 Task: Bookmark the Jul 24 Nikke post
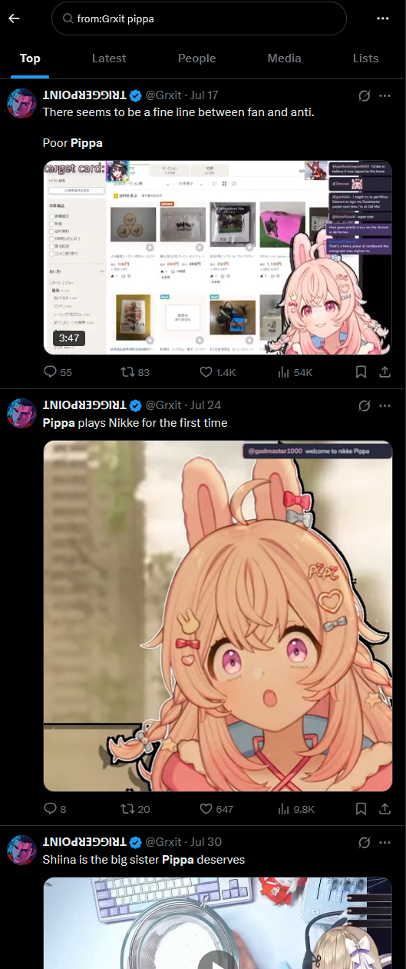coord(361,809)
